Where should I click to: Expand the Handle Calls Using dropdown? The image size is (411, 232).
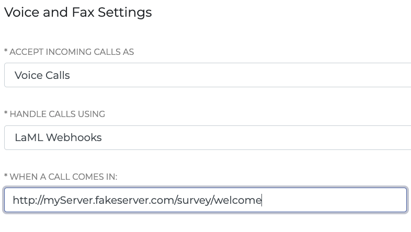tap(208, 137)
